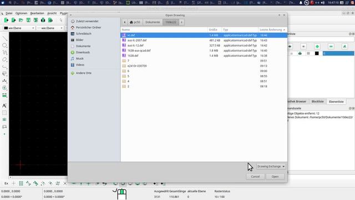Click the forward arrow in path bar

click(x=181, y=22)
